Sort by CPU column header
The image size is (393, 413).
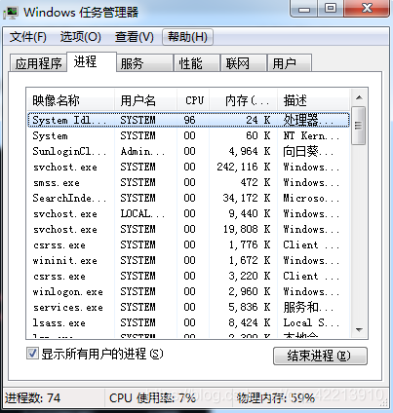click(194, 100)
